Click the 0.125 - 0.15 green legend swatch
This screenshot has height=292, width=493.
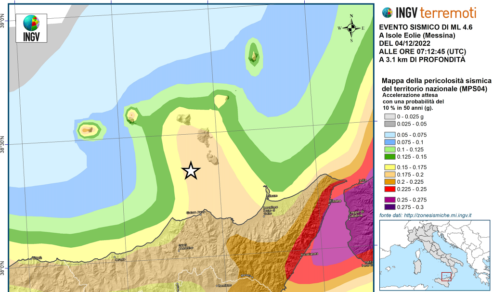tap(389, 156)
